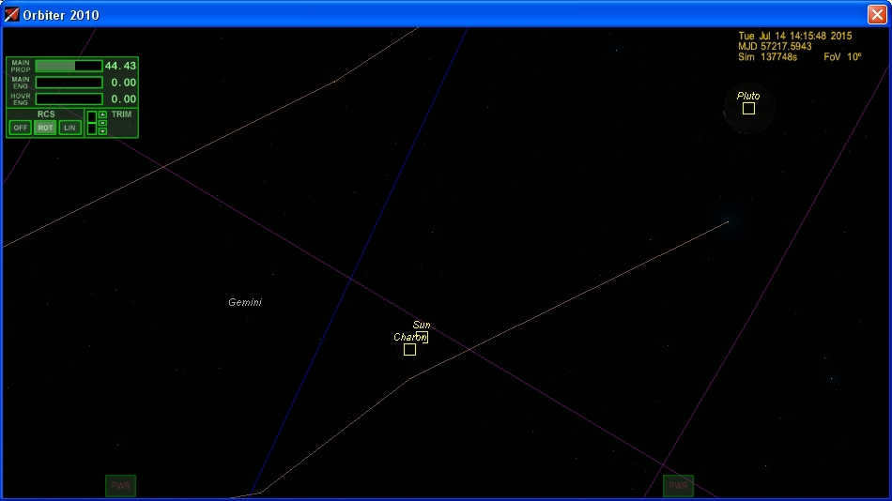892x501 pixels.
Task: Switch RCS mode to ROT
Action: [45, 128]
